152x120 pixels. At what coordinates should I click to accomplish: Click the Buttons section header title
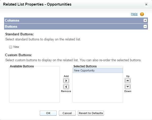[11, 26]
